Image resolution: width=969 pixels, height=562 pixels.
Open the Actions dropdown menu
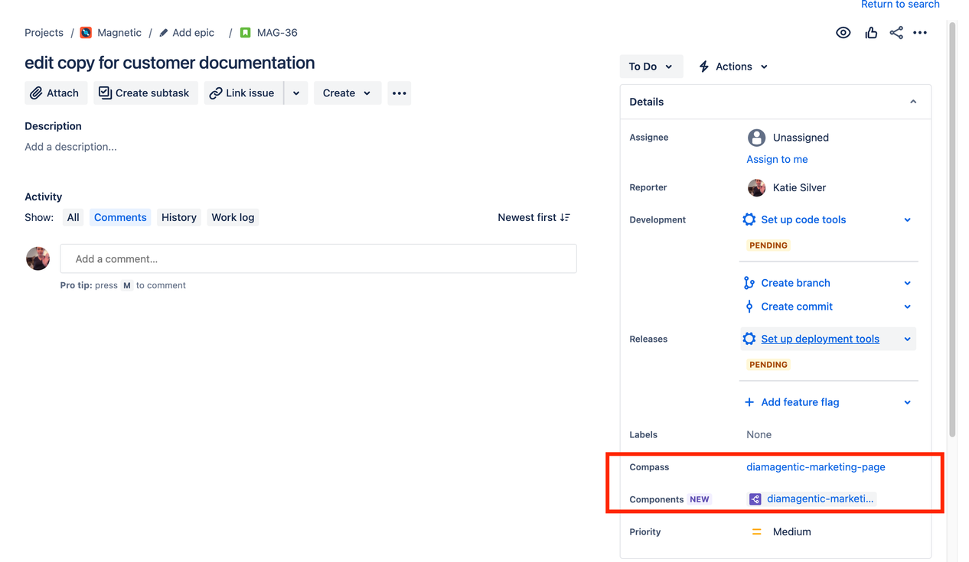coord(733,67)
